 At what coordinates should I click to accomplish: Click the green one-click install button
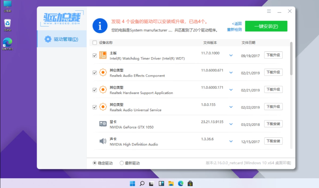[x=266, y=26]
